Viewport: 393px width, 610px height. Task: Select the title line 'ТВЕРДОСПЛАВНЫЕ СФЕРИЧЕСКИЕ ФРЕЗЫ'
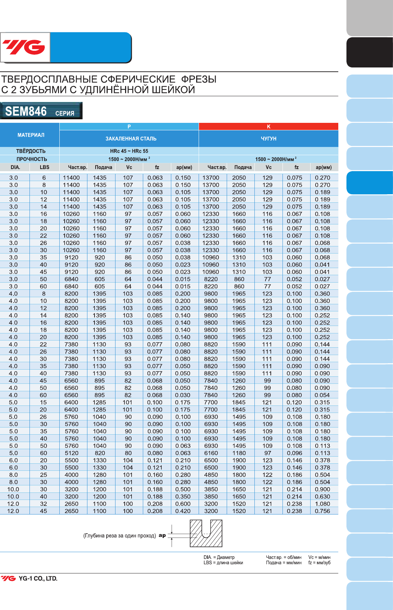[109, 79]
